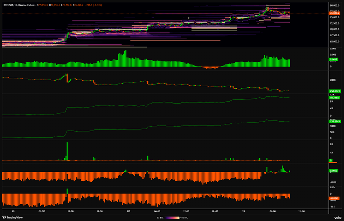Click the 50K axis label
The image size is (344, 221).
(332, 132)
